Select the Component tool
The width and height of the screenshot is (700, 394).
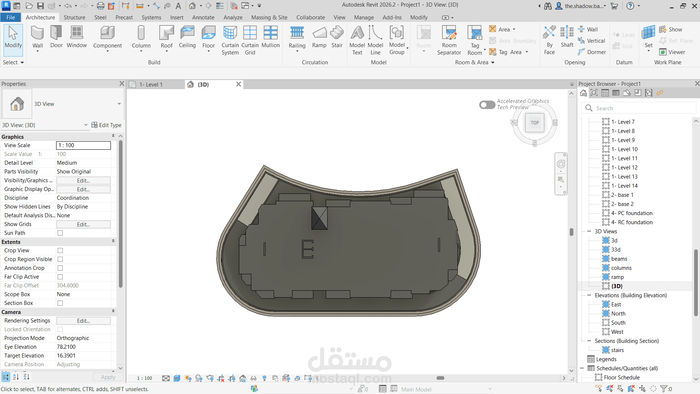click(107, 38)
